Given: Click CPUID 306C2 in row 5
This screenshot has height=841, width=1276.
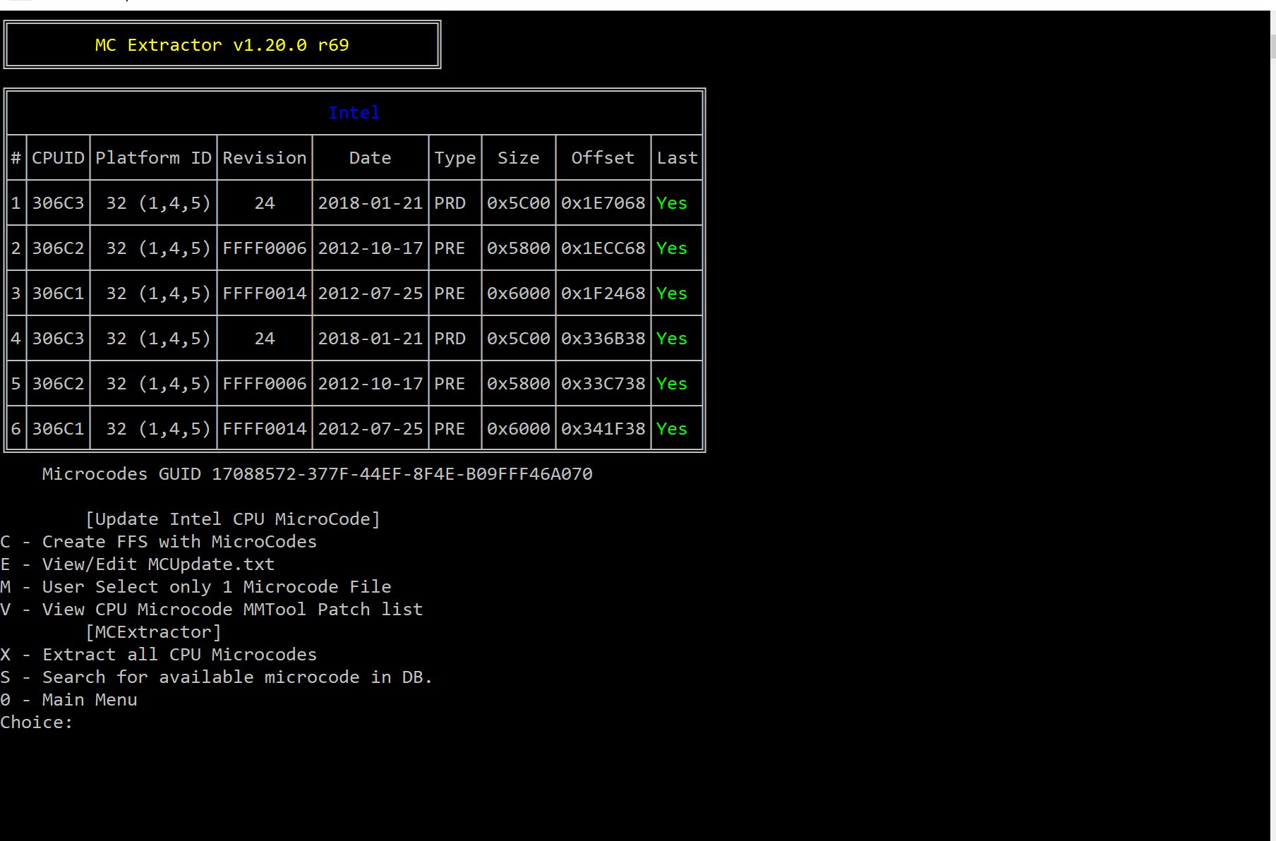Looking at the screenshot, I should (58, 384).
